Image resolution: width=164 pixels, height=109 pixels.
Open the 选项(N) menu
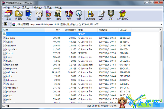tap(48, 7)
